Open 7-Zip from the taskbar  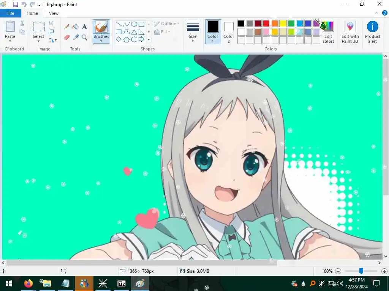[x=121, y=283]
